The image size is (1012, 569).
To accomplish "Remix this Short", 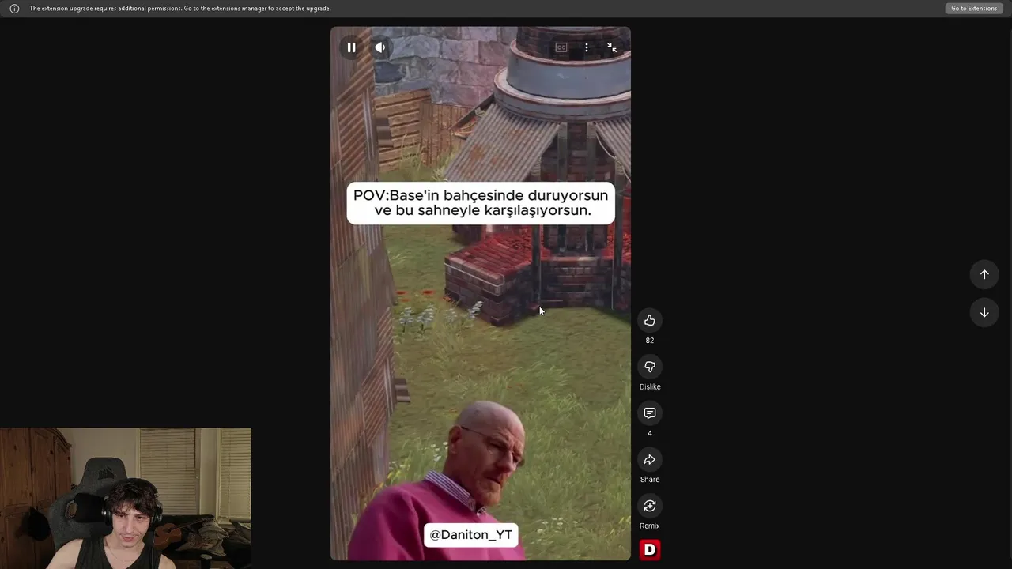I will (650, 506).
